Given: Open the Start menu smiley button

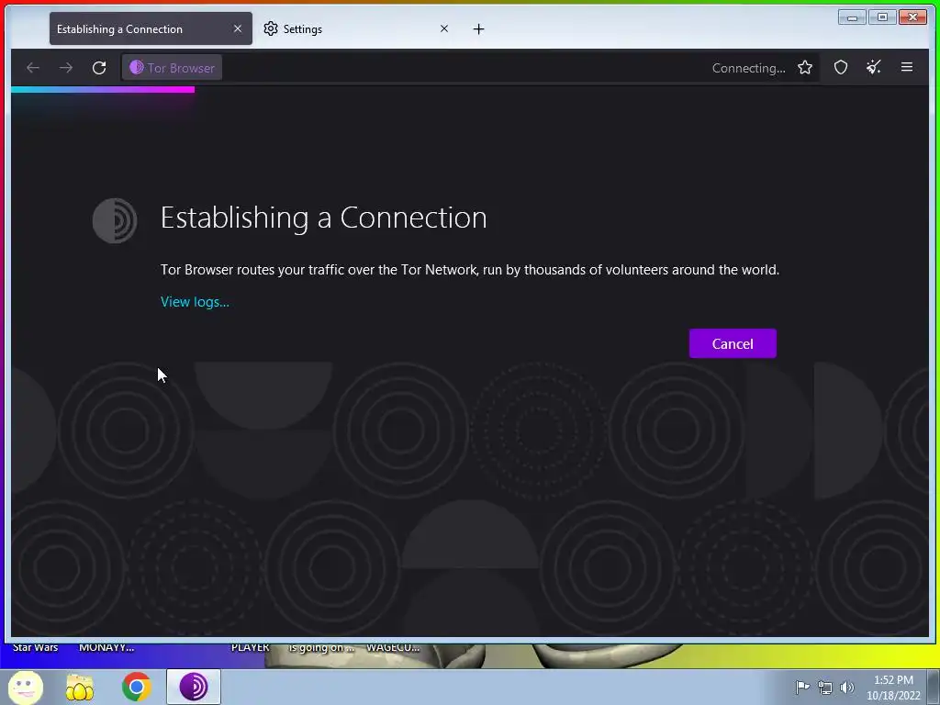Looking at the screenshot, I should tap(25, 687).
